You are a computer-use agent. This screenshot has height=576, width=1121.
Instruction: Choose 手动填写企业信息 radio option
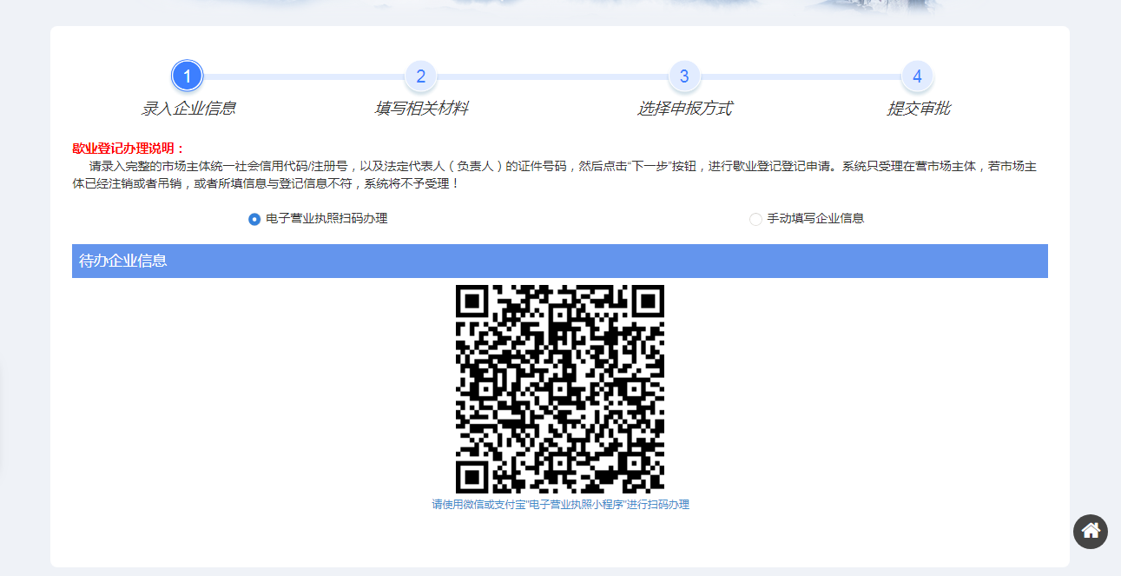pos(755,219)
